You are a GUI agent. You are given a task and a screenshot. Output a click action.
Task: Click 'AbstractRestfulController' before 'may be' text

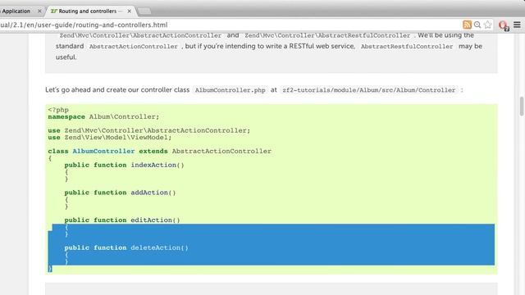point(407,47)
